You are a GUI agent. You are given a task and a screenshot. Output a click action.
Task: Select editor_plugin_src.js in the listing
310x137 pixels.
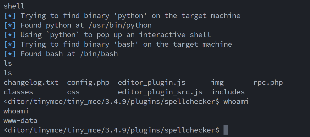click(160, 92)
